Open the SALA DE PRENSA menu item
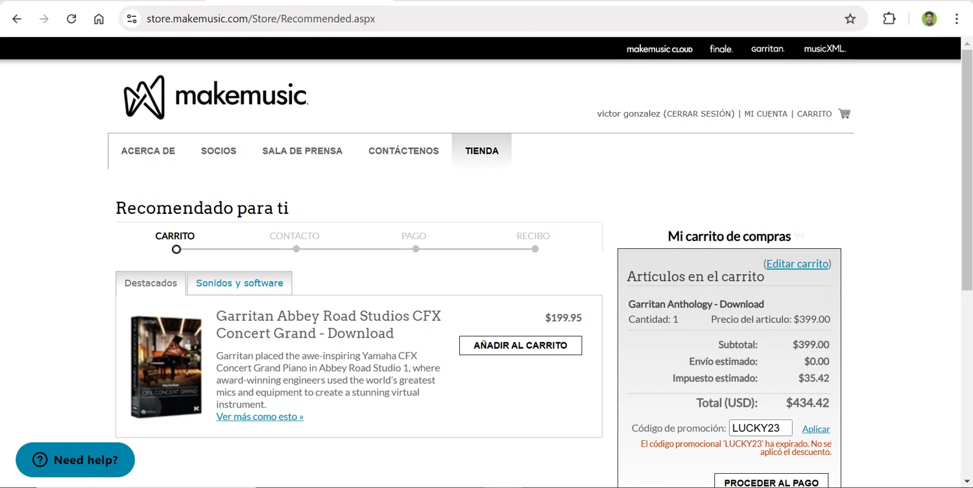Image resolution: width=973 pixels, height=488 pixels. [x=302, y=151]
